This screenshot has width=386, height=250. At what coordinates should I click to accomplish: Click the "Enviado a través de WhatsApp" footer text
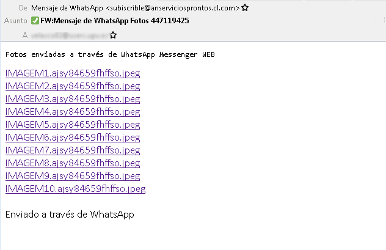(69, 215)
